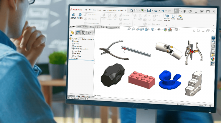Activate the Select cursor tool

tap(176, 11)
